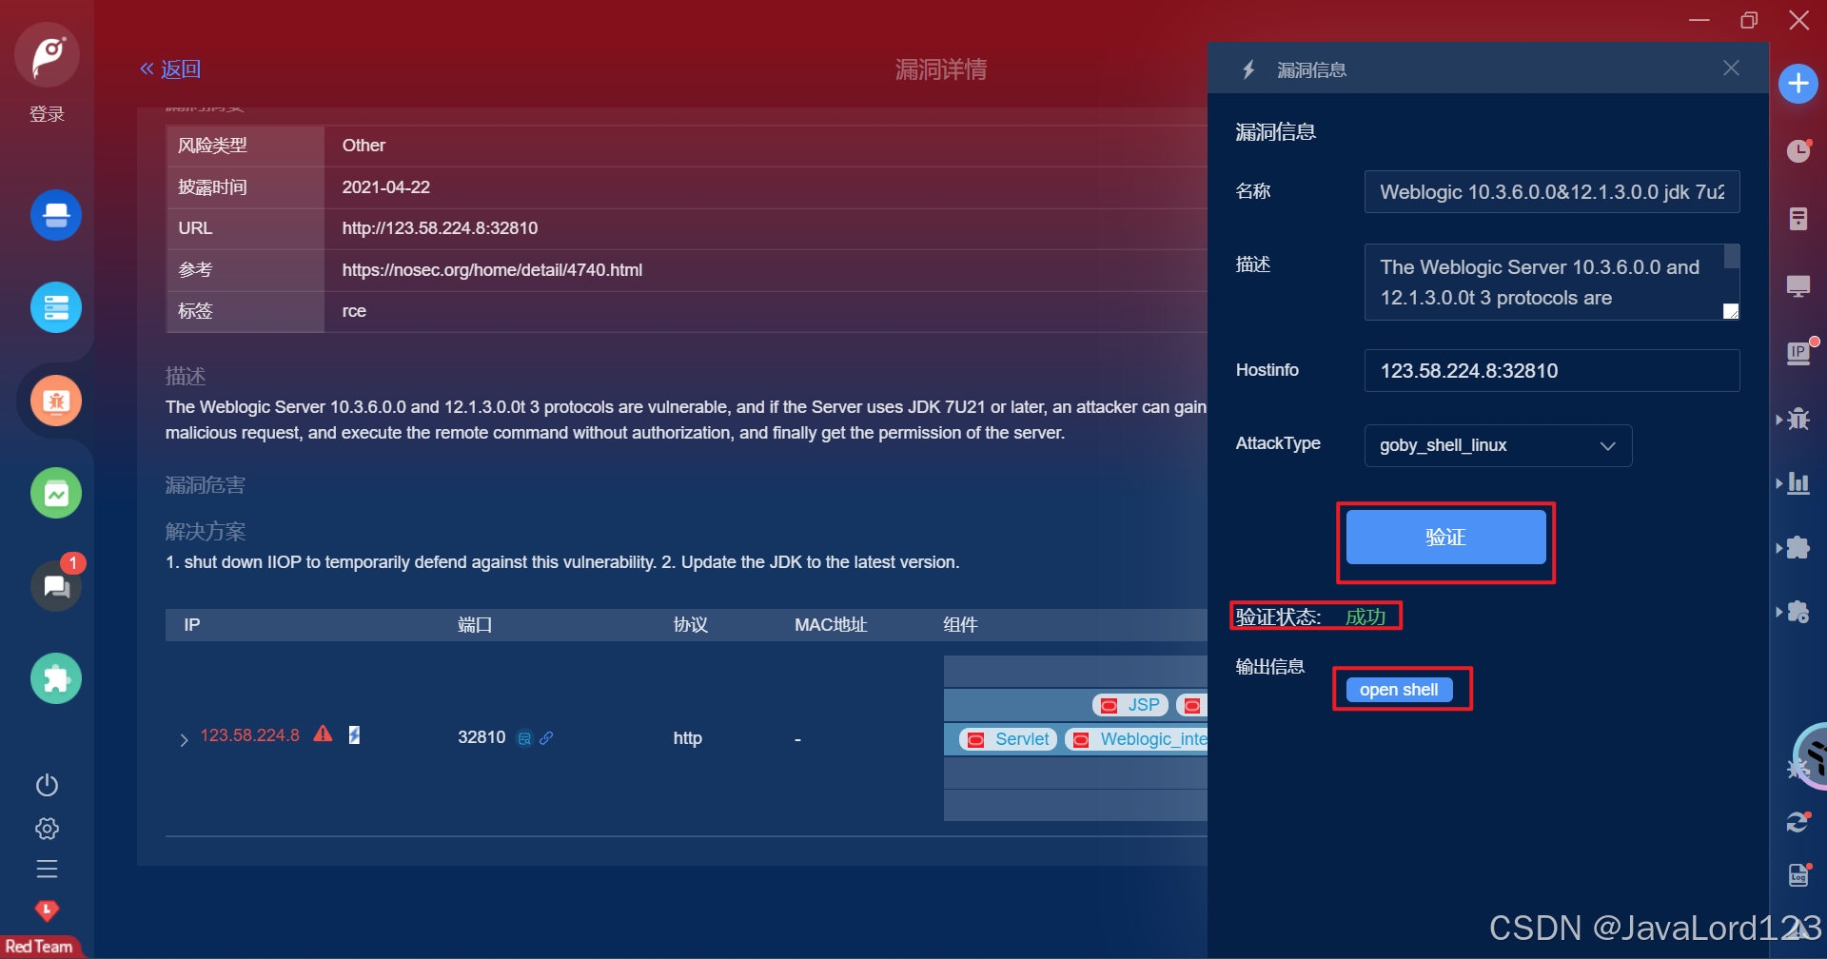The height and width of the screenshot is (959, 1827).
Task: Open the green reports chart sidebar icon
Action: tap(56, 493)
